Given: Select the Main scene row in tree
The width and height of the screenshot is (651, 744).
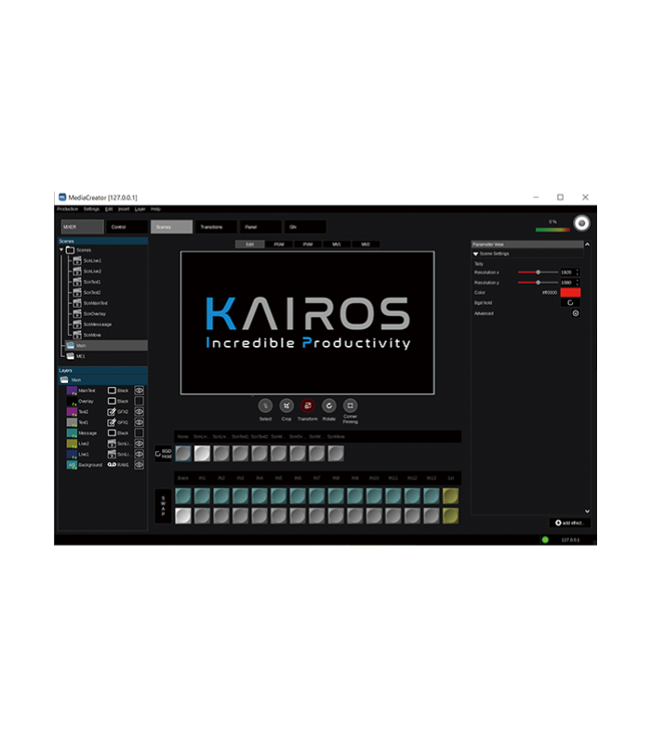Looking at the screenshot, I should pyautogui.click(x=106, y=345).
